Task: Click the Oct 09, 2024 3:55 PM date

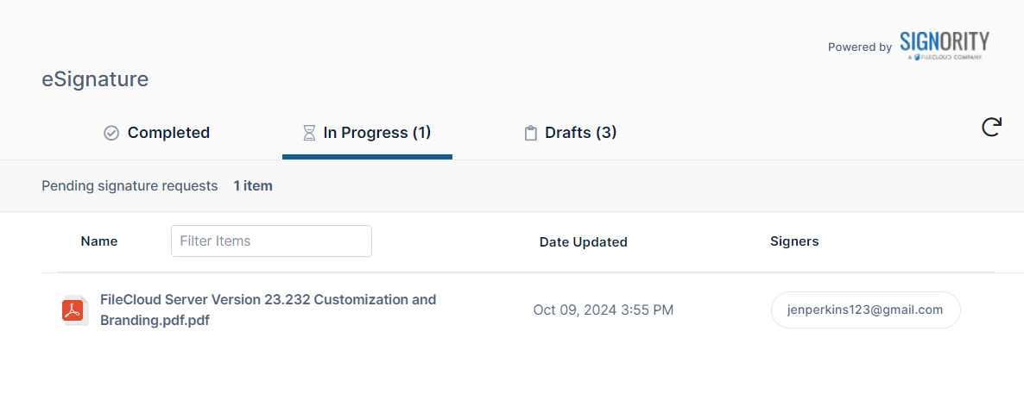Action: click(x=603, y=310)
